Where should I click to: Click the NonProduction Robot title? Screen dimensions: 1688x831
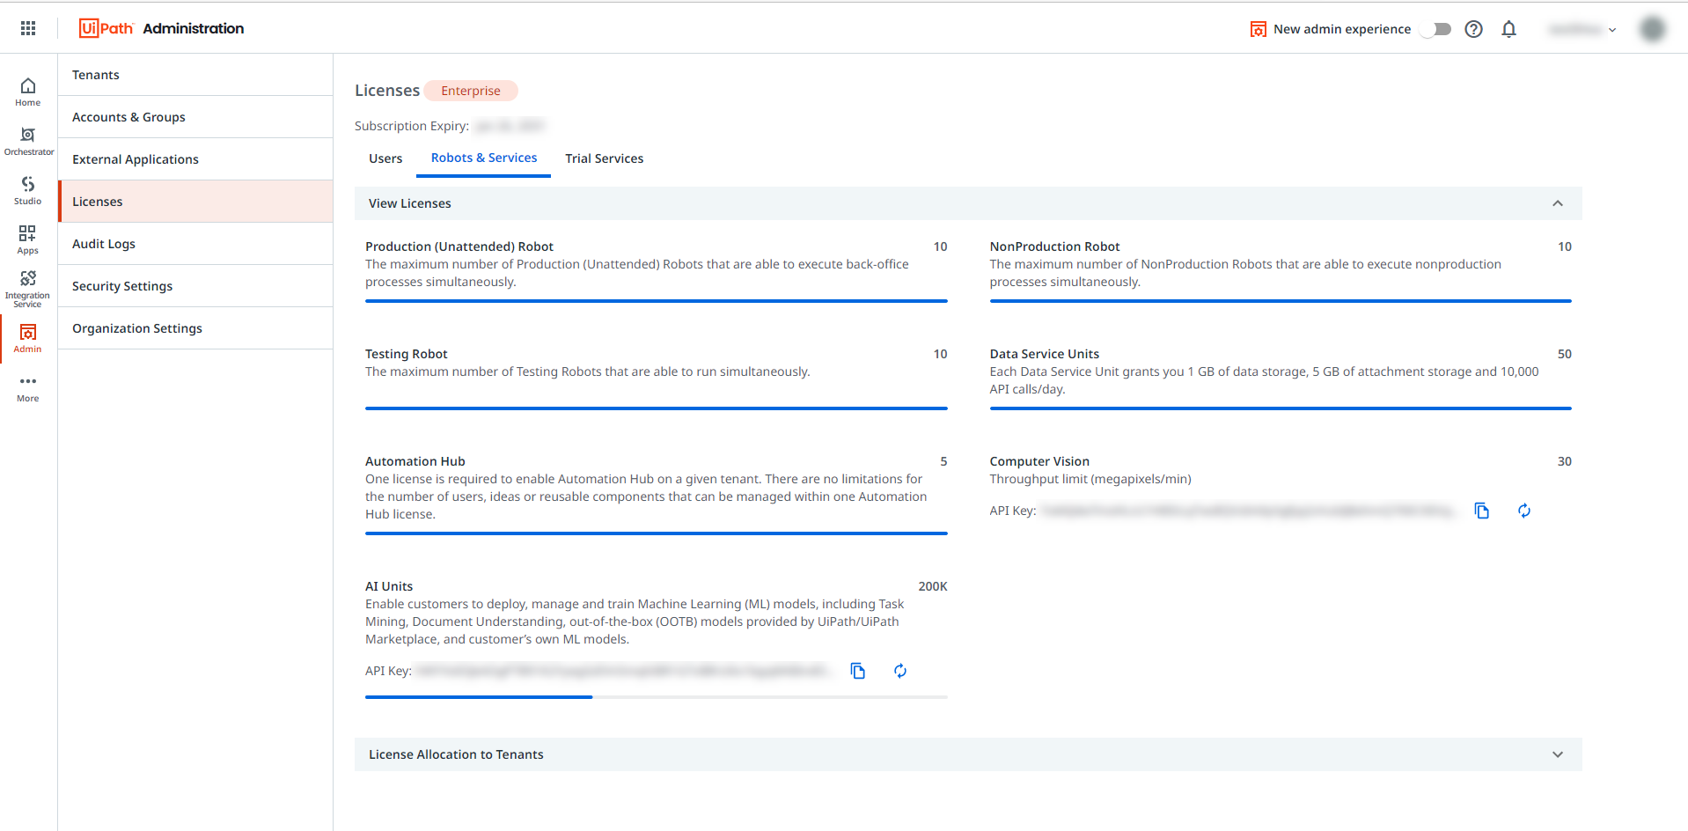[x=1054, y=246]
